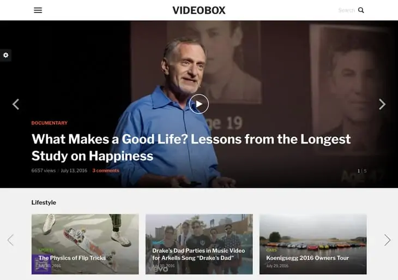
Task: Open Drake's Dad Parties music video
Action: click(x=198, y=254)
